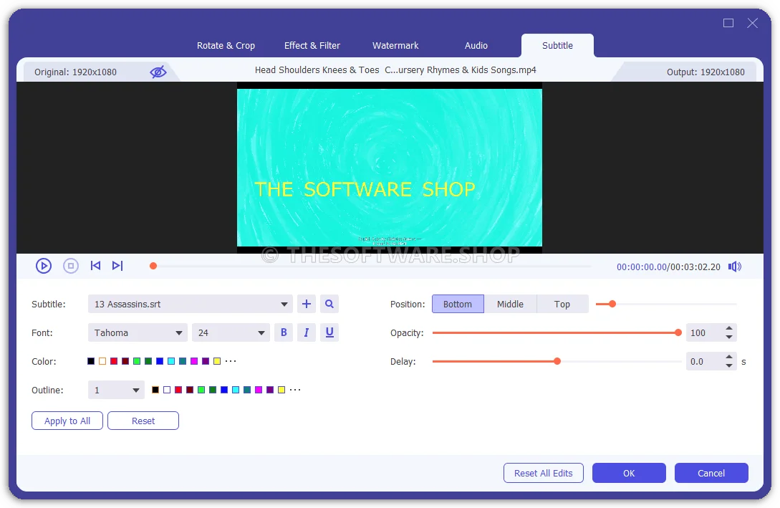Open more outline colors ellipsis

(295, 390)
